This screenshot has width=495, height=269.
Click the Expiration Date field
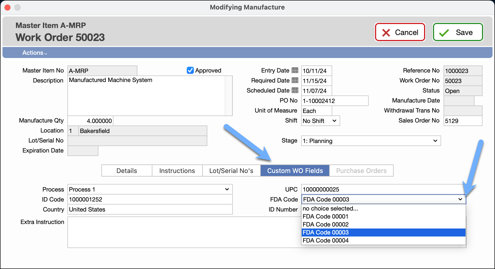click(83, 151)
